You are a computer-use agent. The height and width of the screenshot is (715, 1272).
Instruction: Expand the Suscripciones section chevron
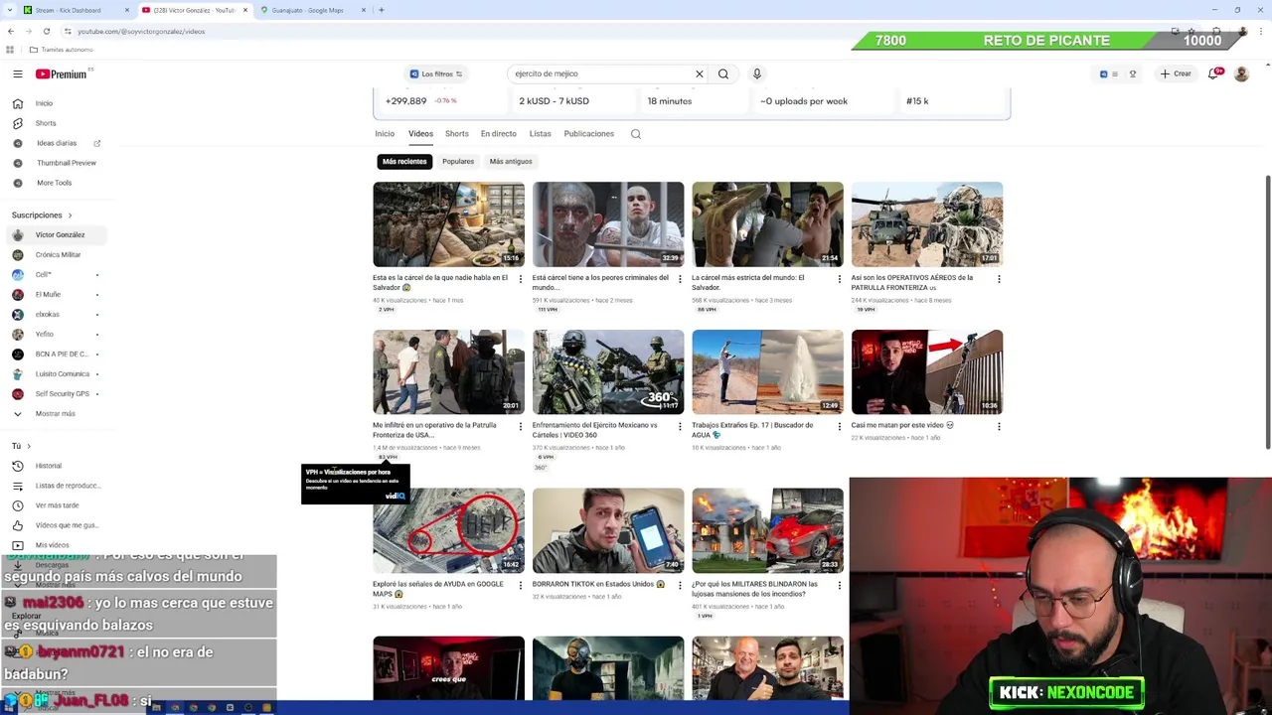(70, 215)
